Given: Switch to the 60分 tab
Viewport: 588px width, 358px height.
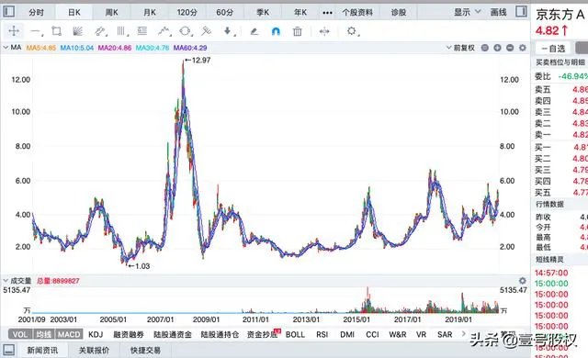Looking at the screenshot, I should click(x=224, y=12).
